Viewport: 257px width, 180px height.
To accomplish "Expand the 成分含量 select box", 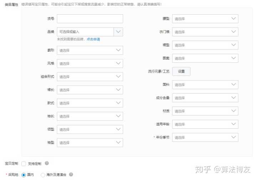I will 205,98.
